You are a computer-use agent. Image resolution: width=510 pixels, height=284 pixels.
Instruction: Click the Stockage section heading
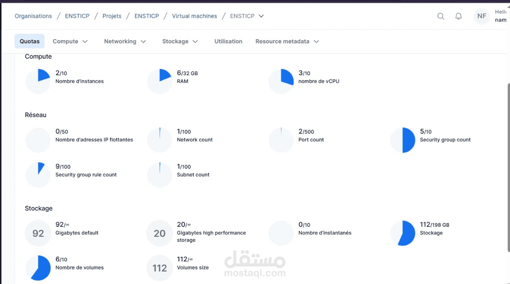point(39,209)
